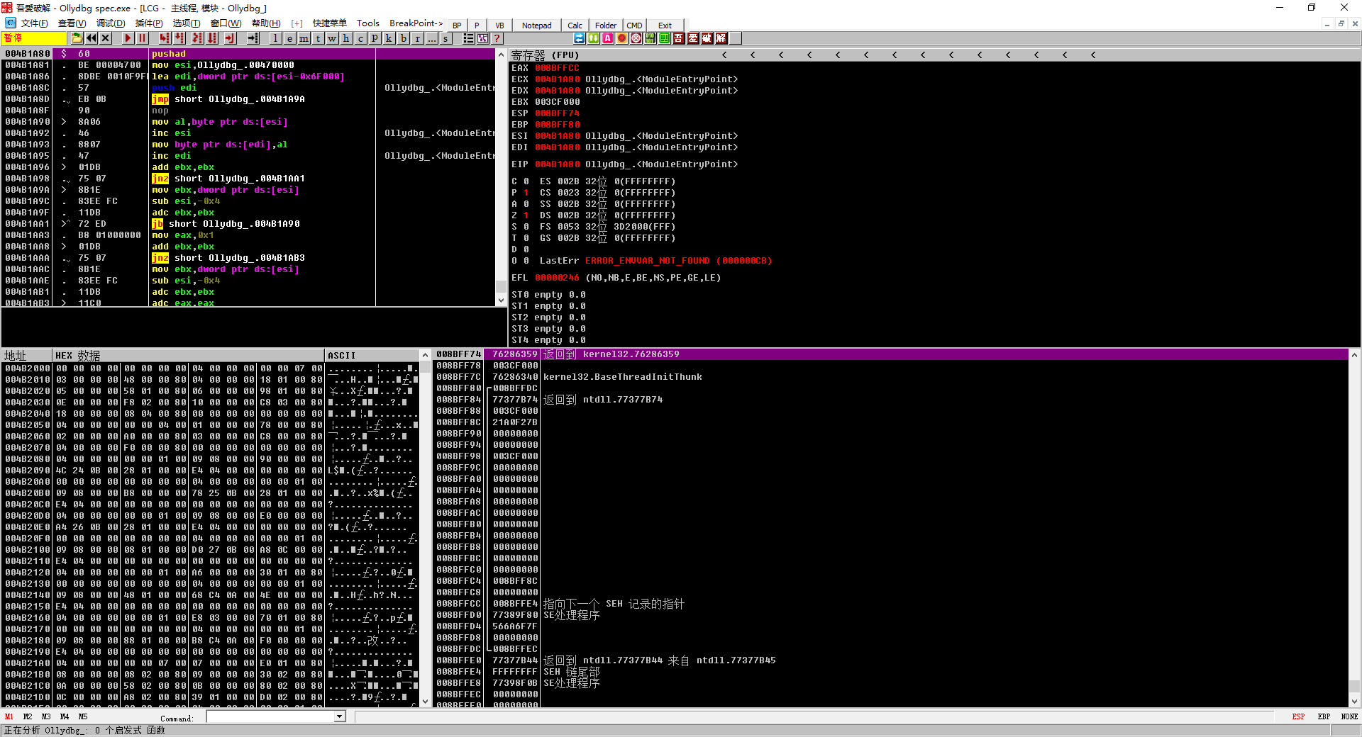Click the VB shortcut button
Screen dimensions: 1362x737
coord(499,26)
